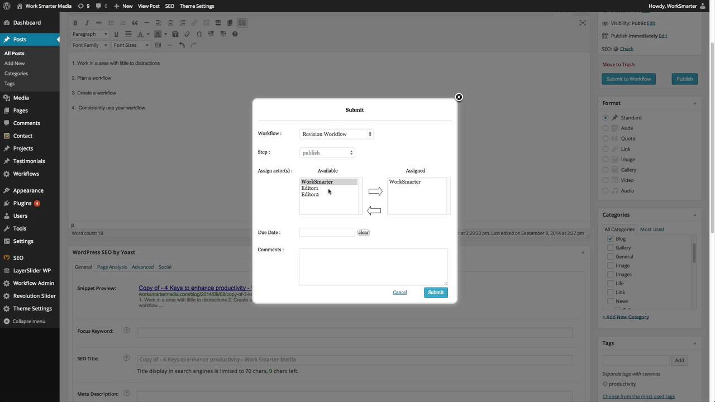Toggle distraction-free fullscreen editor icon
This screenshot has height=402, width=715.
pos(583,23)
